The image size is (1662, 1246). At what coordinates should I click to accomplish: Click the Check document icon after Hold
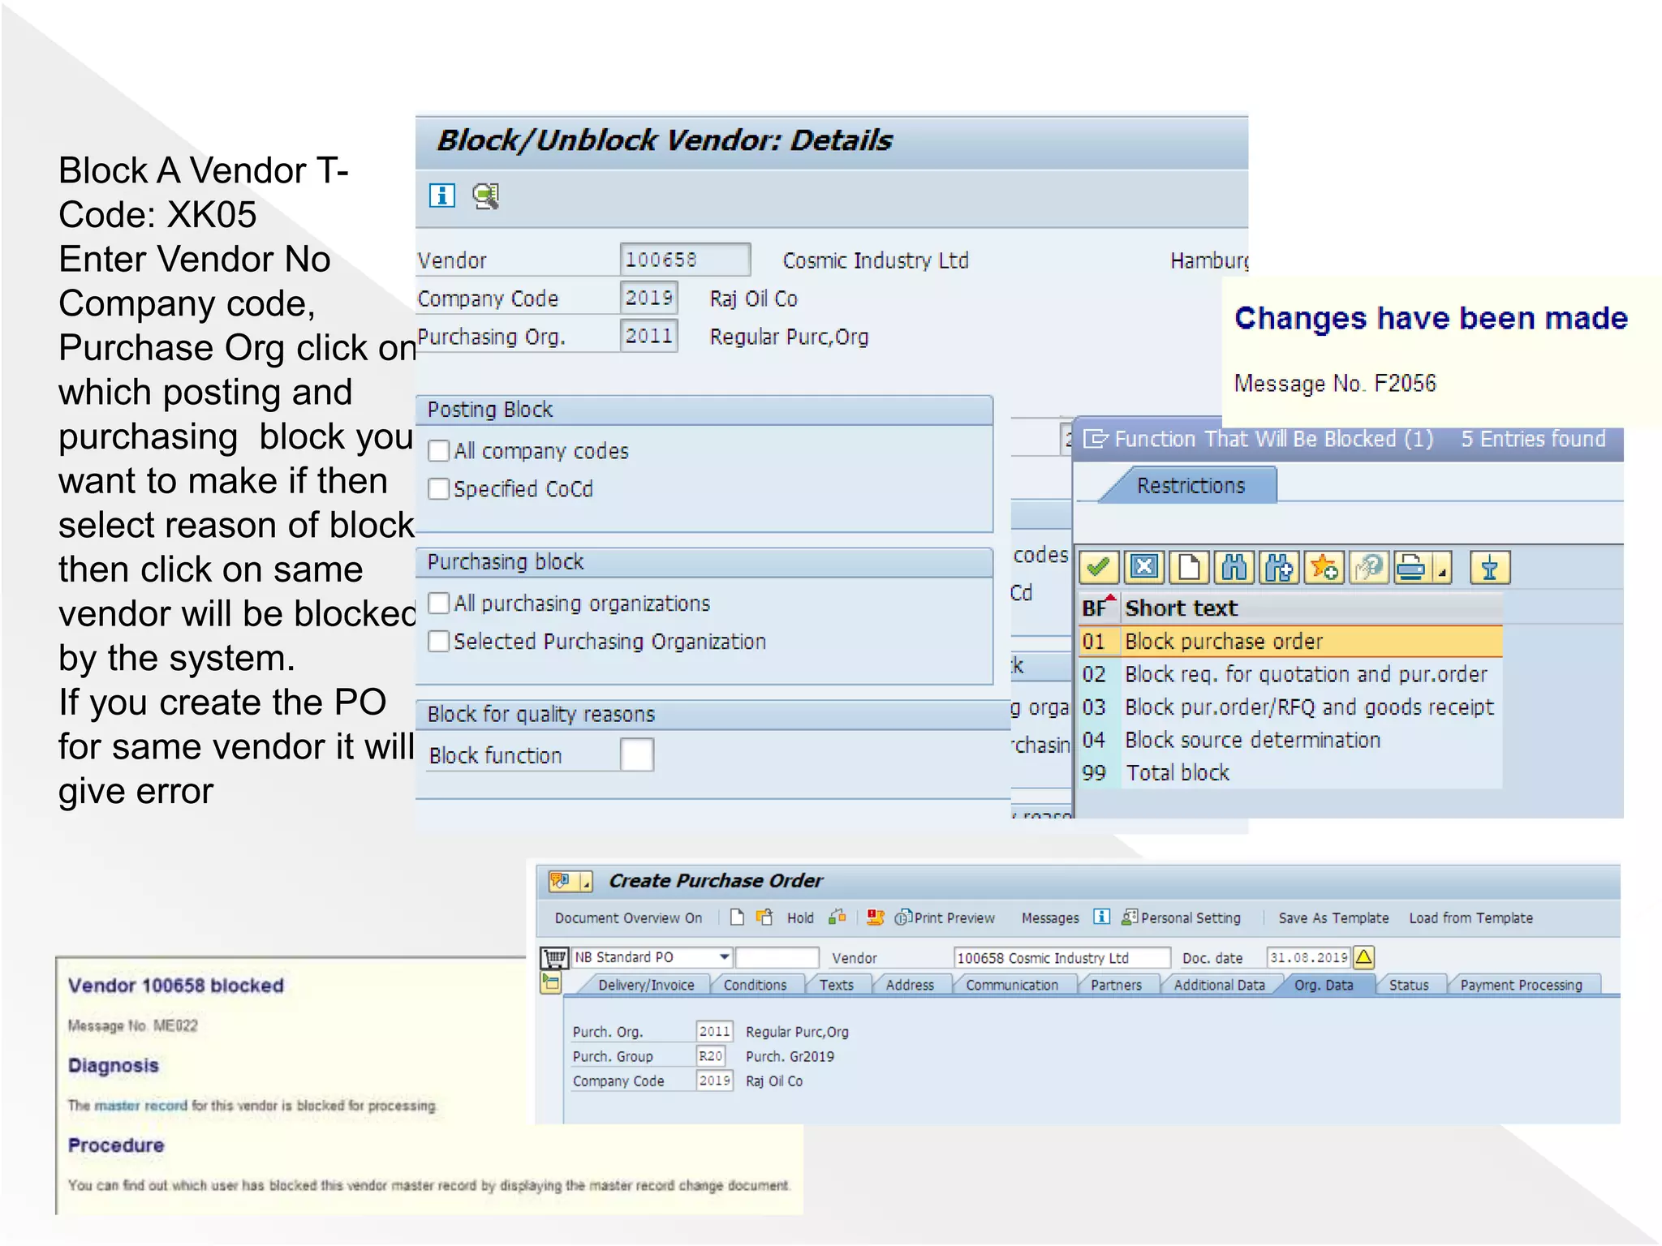(837, 917)
